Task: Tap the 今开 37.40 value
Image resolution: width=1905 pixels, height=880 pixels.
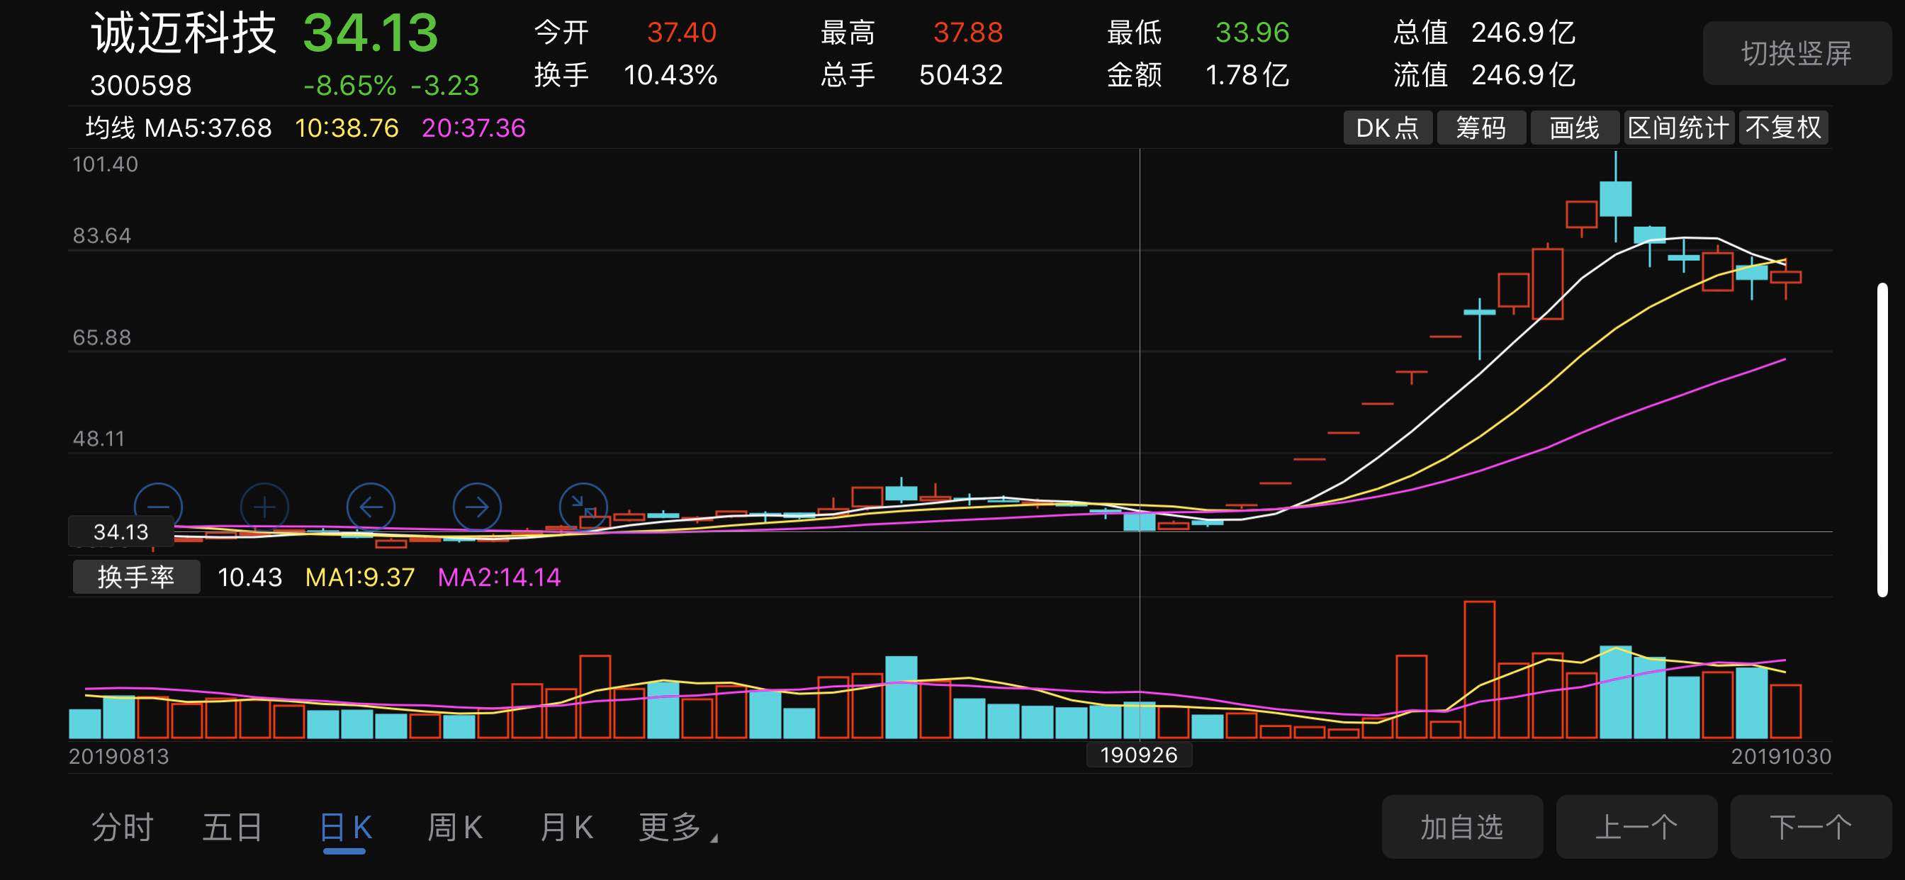Action: [x=681, y=33]
